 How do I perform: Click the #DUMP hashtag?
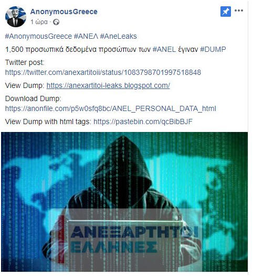point(213,49)
